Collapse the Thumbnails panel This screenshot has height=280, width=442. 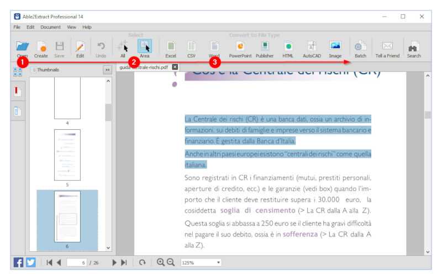click(107, 70)
